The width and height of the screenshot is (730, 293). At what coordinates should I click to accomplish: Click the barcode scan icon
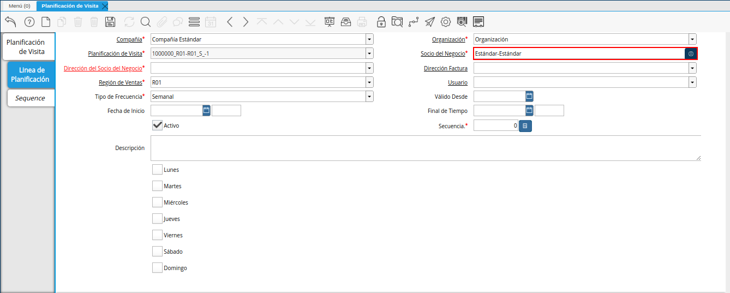coord(462,22)
